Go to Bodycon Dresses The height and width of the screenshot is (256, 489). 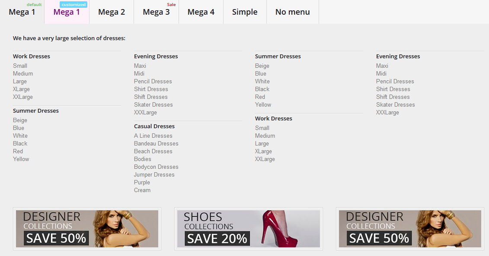point(156,167)
